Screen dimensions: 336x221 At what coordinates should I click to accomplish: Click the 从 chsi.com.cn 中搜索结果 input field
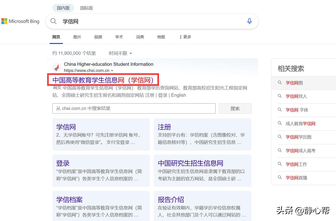[x=134, y=109]
